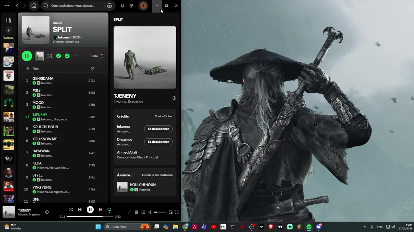Click the taskbar 'Rechercher' search box
This screenshot has height=232, width=414.
tap(127, 227)
